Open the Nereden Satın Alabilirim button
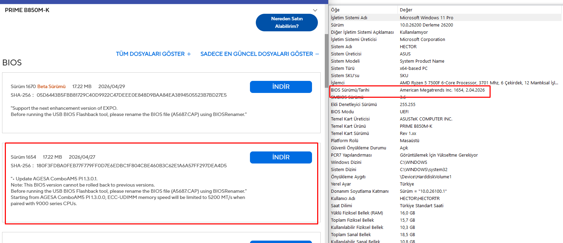The height and width of the screenshot is (243, 563). point(287,22)
